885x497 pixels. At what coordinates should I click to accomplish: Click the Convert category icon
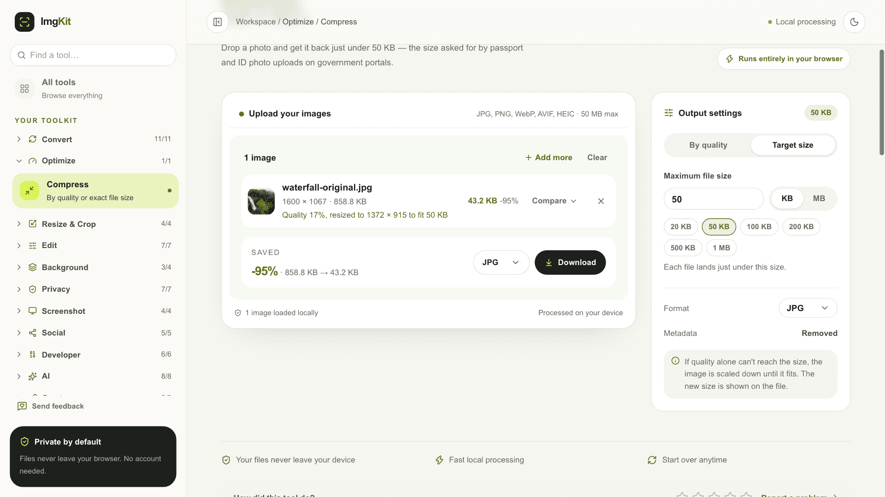(x=33, y=139)
